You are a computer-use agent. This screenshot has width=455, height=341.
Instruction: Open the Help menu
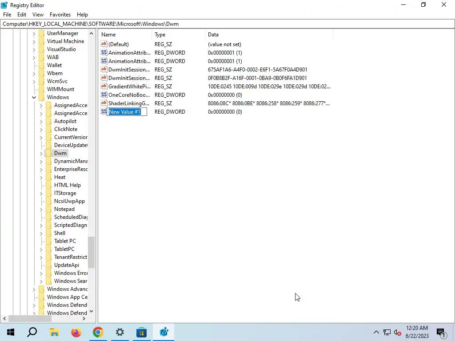[82, 15]
